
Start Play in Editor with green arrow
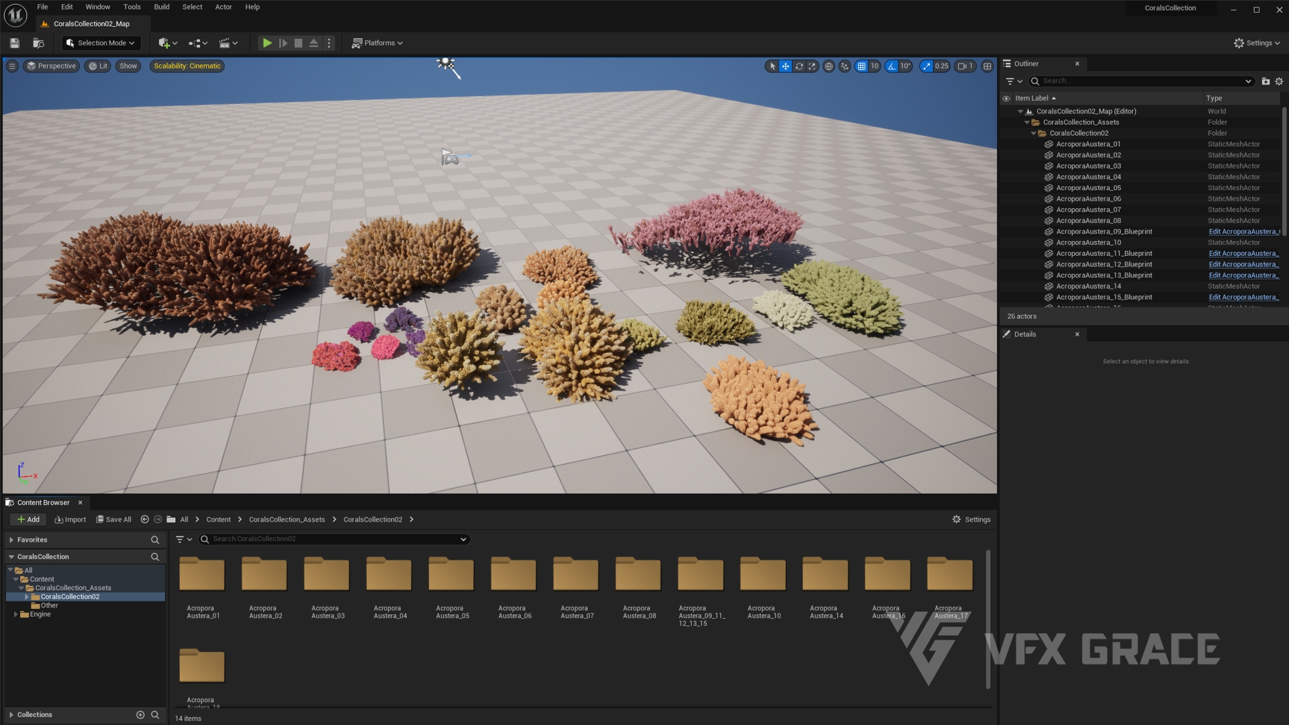267,43
